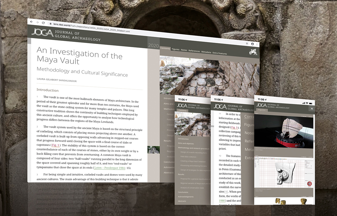The image size is (337, 216).
Task: Open the Extra Features tab in the browser
Action: (x=220, y=53)
